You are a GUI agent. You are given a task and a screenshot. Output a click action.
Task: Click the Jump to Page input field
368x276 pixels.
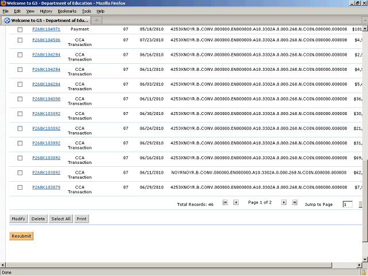pos(347,204)
